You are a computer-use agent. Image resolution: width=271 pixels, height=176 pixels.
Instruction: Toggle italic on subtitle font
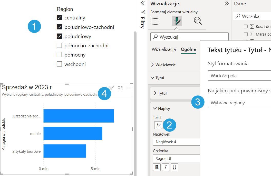[166, 167]
